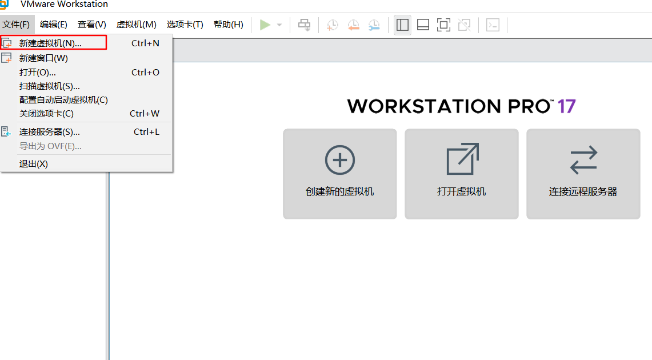This screenshot has height=360, width=652.
Task: Open the 虚拟机(M) menu
Action: [x=137, y=25]
